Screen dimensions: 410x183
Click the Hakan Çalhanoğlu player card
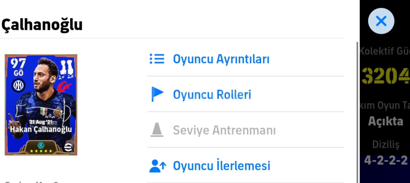(41, 105)
